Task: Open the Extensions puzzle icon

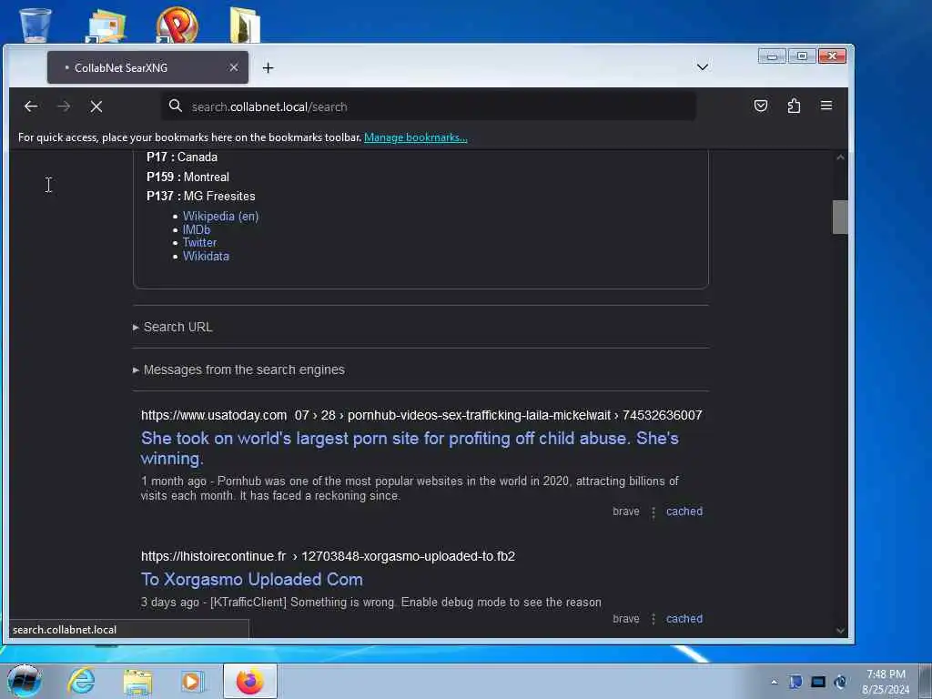Action: (794, 106)
